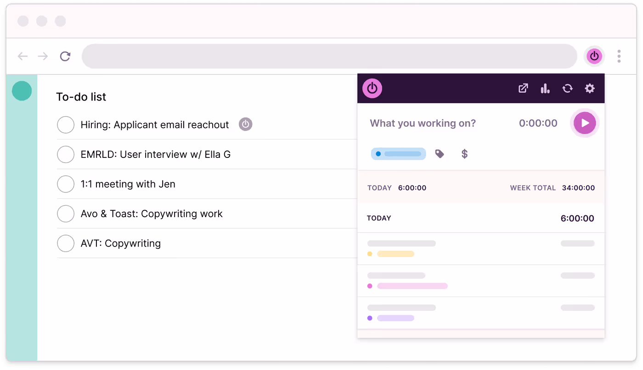This screenshot has width=643, height=370.
Task: Open 'EMRLD: User interview w/ Ella G' text
Action: click(156, 155)
